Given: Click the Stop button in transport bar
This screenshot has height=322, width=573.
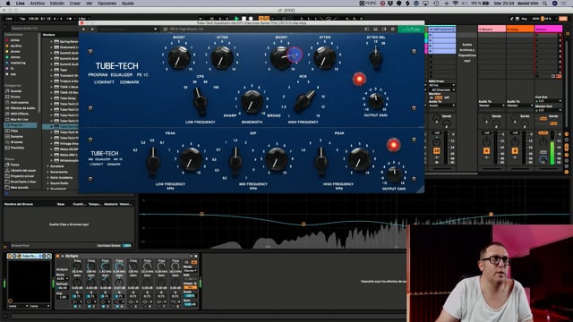Looking at the screenshot, I should tap(244, 18).
